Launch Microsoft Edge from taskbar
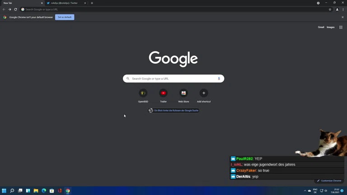 44,190
